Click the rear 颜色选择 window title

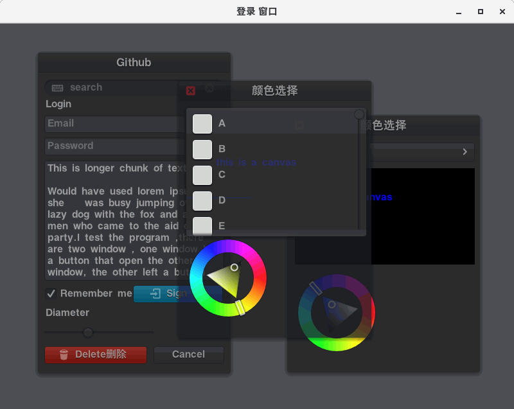(x=384, y=125)
